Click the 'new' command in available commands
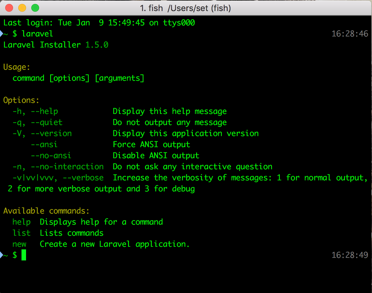The height and width of the screenshot is (293, 372). (20, 244)
